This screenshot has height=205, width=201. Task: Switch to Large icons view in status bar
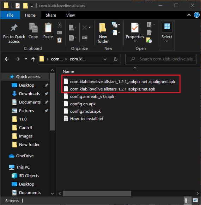195,200
